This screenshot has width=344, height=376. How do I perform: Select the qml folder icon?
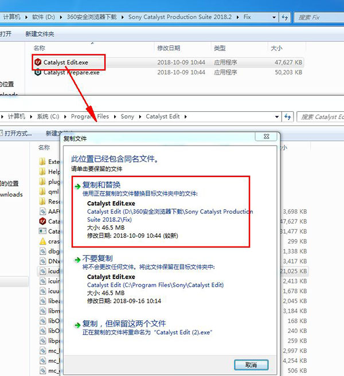coord(42,191)
